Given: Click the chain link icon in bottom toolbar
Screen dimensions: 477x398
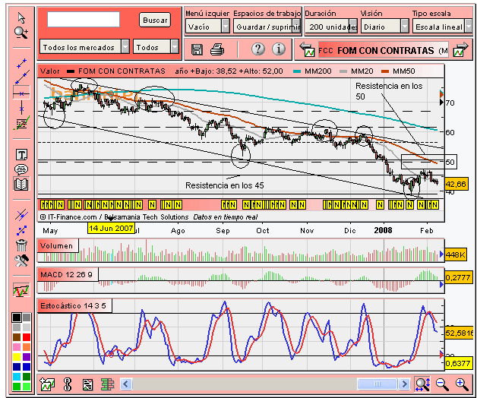Looking at the screenshot, I should pyautogui.click(x=68, y=384).
